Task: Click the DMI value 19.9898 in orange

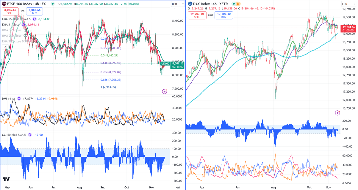Action: (53, 98)
